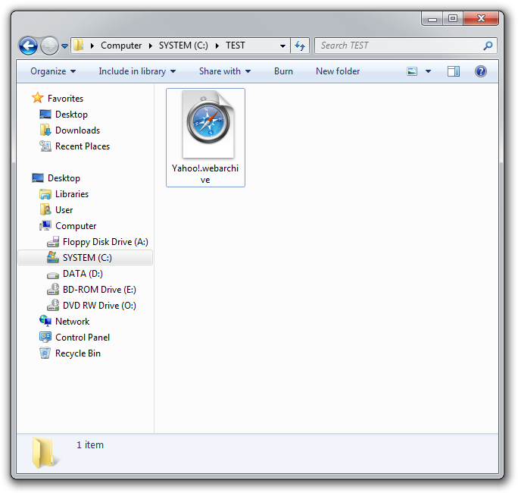This screenshot has height=493, width=518.
Task: Click the Recent Places icon
Action: pyautogui.click(x=45, y=146)
